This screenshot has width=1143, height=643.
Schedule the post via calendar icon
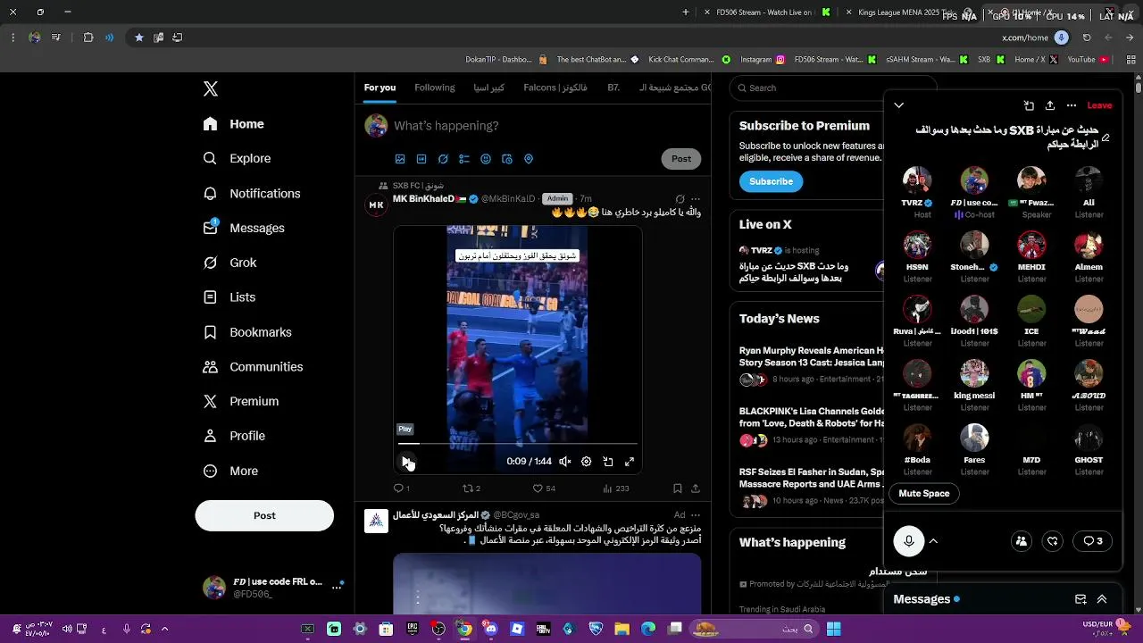[x=507, y=159]
